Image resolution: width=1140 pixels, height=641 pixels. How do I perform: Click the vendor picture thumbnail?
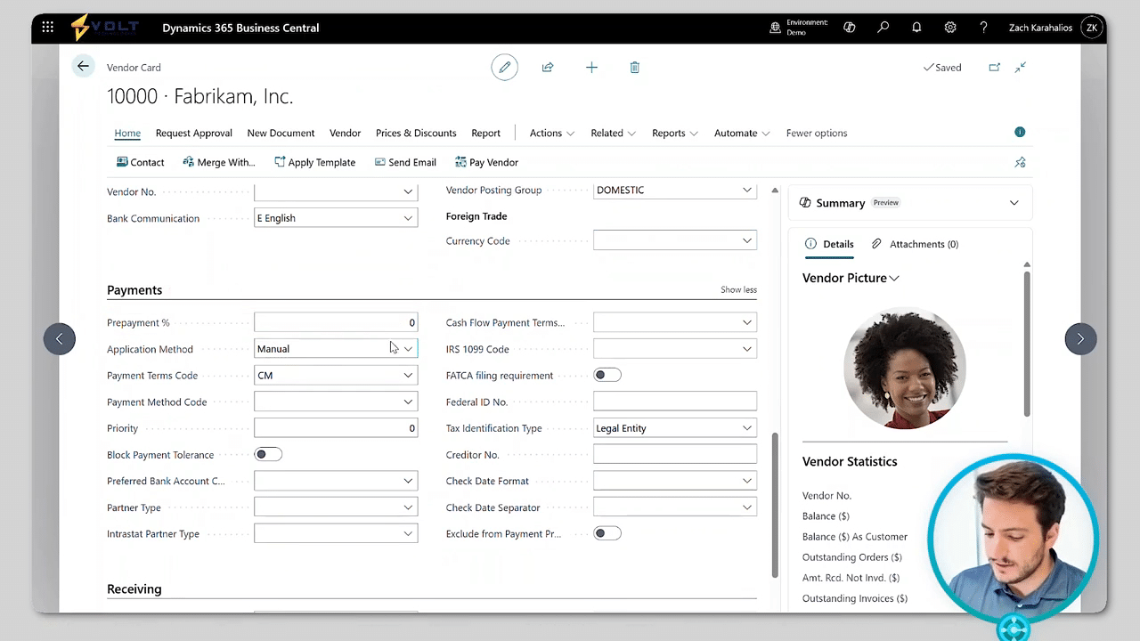point(905,369)
